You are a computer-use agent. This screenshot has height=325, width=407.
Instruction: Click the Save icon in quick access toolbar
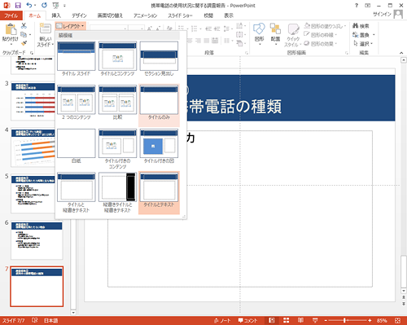(18, 5)
